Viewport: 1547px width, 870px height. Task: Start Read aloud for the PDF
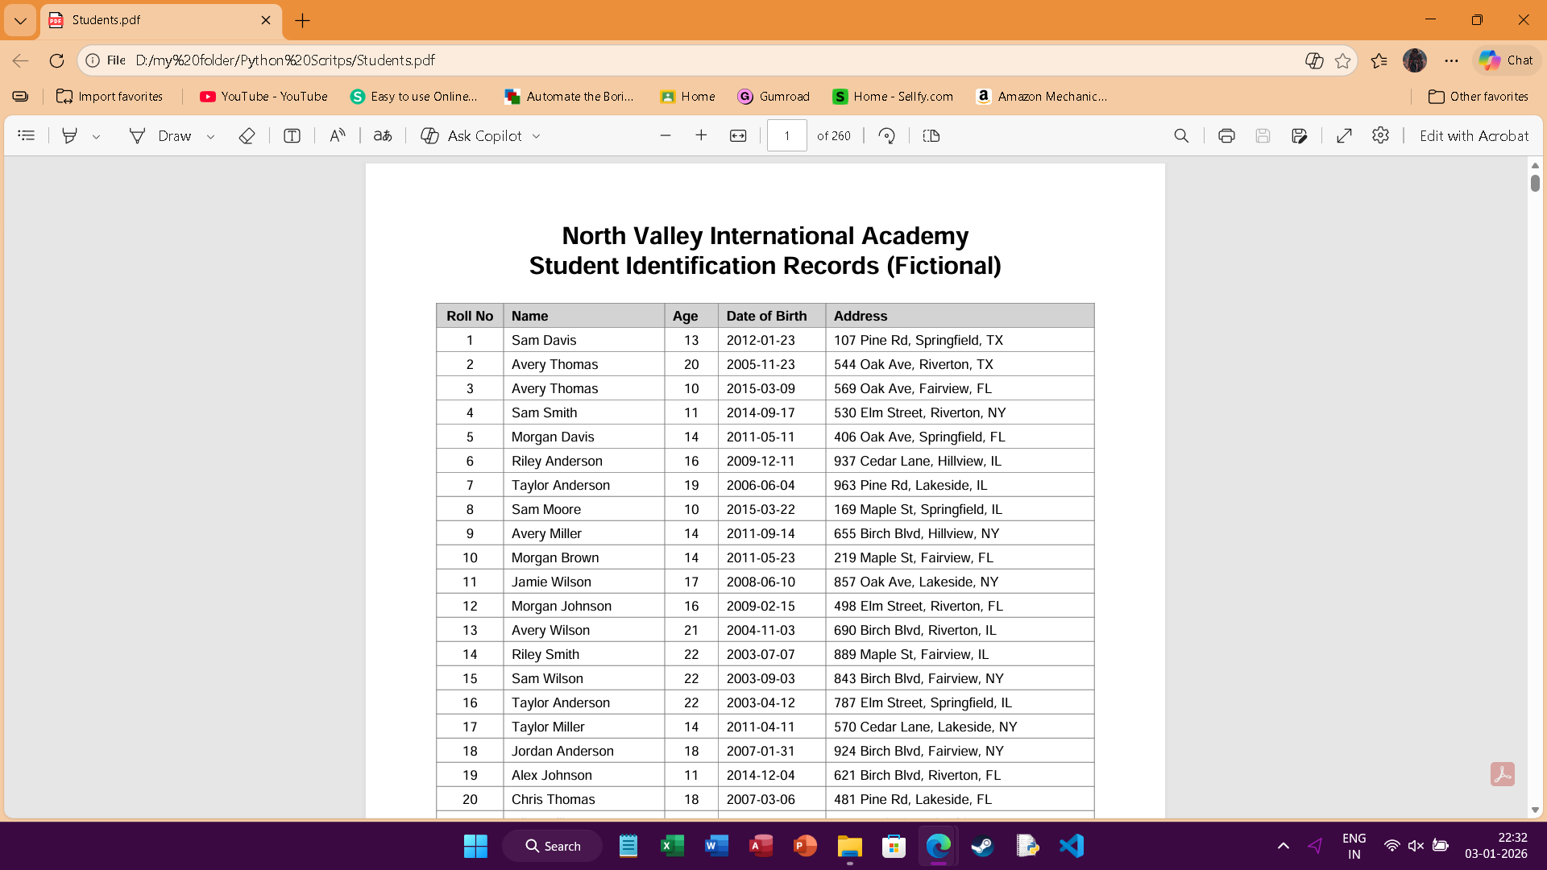[x=337, y=135]
